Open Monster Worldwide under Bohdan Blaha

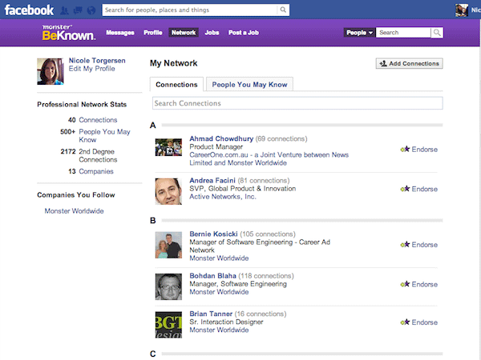tap(219, 292)
